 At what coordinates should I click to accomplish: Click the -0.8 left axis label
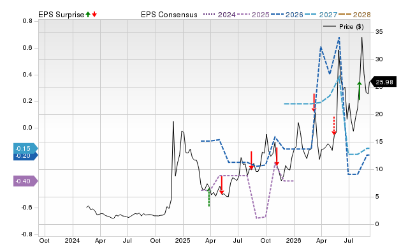[27, 234]
